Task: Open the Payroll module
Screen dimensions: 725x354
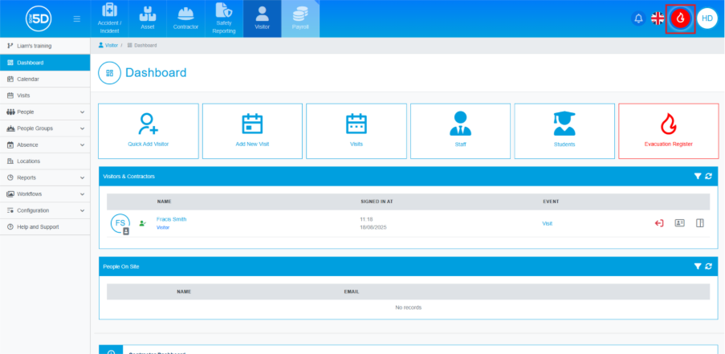Action: 300,18
